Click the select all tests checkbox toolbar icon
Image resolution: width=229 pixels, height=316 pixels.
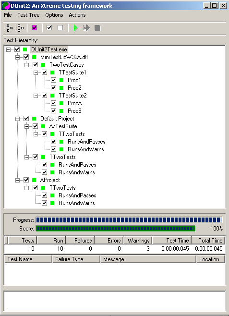(49, 27)
